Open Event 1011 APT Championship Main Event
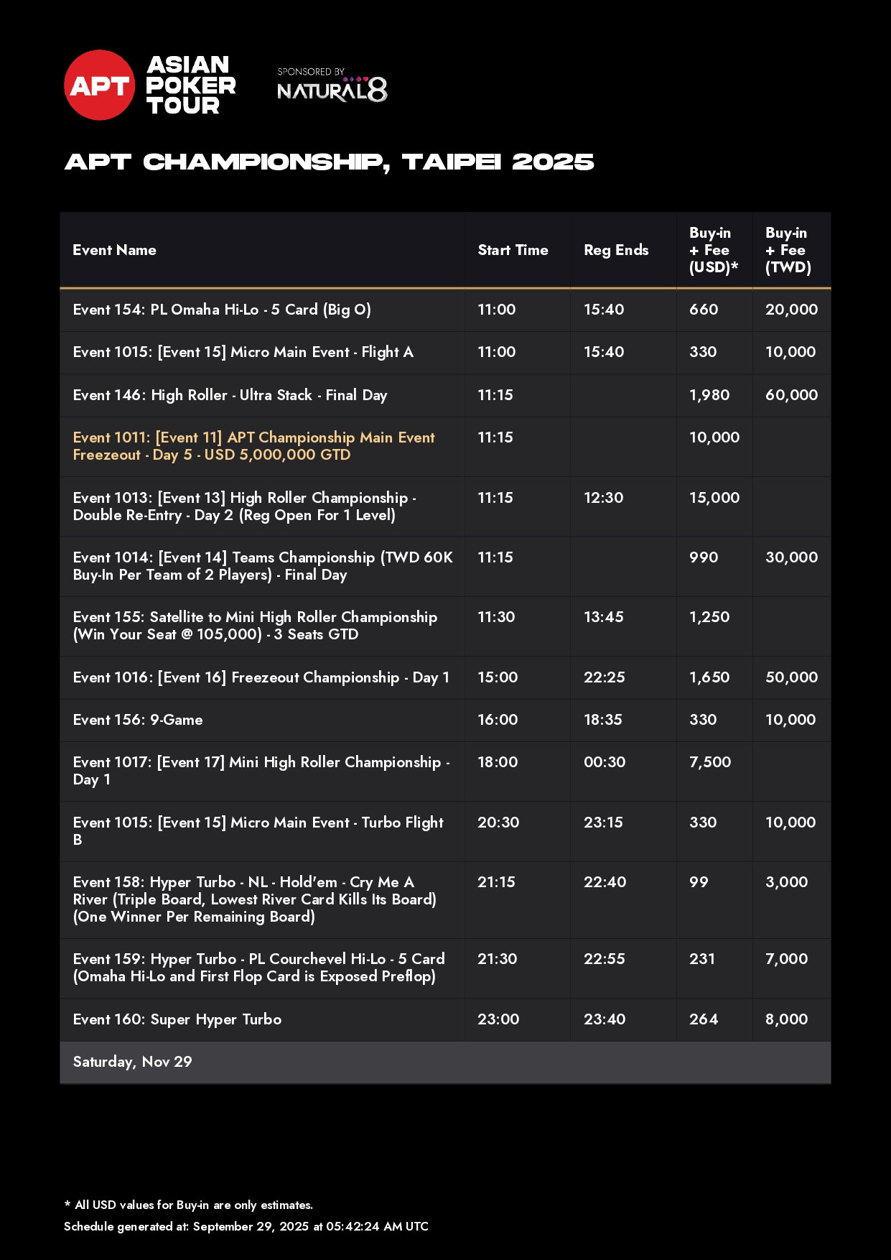The width and height of the screenshot is (891, 1260). [x=253, y=446]
